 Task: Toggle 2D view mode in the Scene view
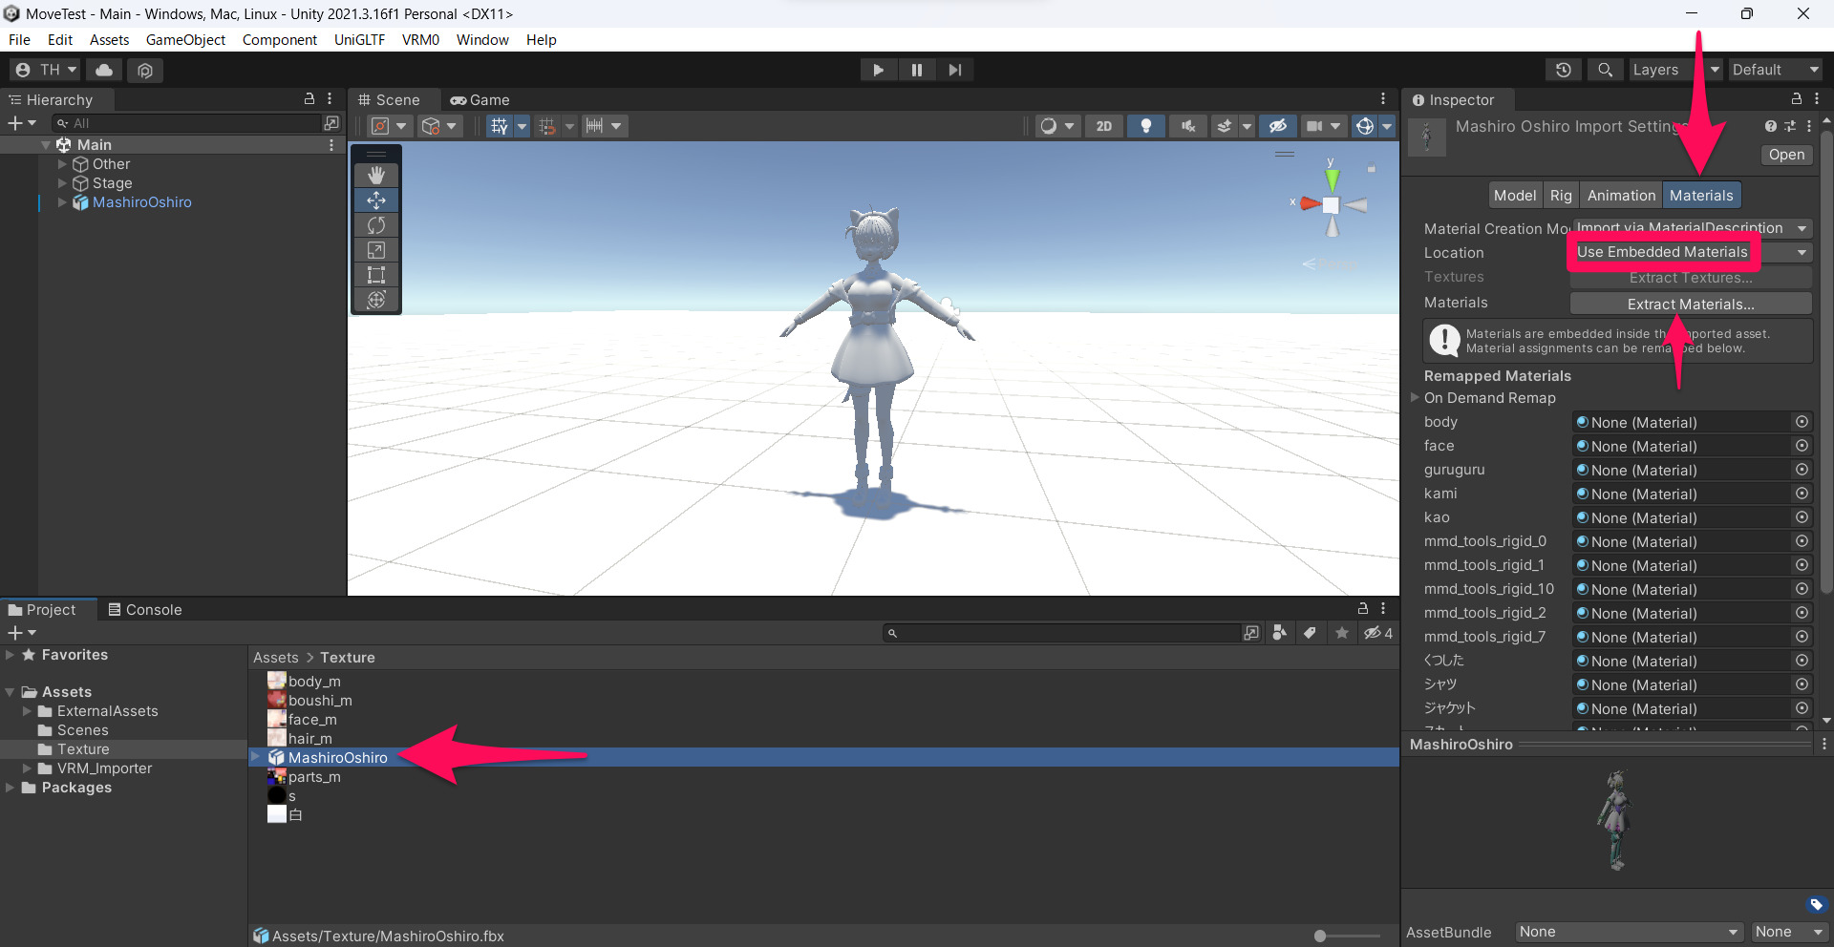pos(1103,125)
